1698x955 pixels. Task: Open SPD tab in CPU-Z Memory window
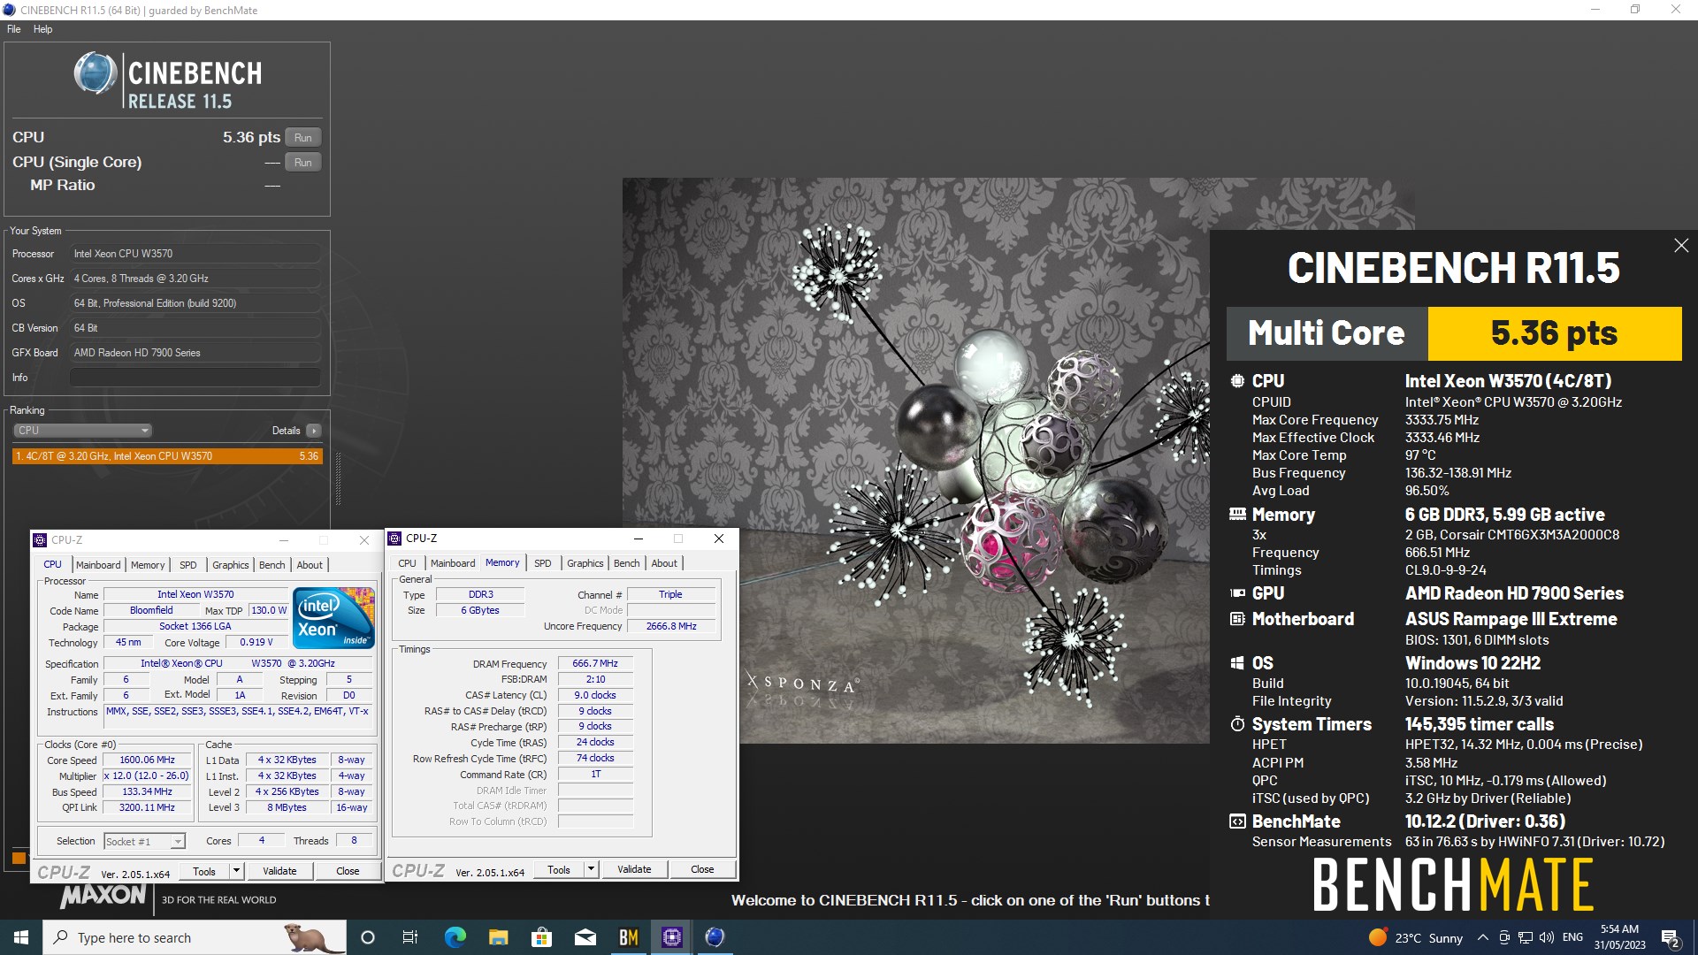(x=543, y=563)
